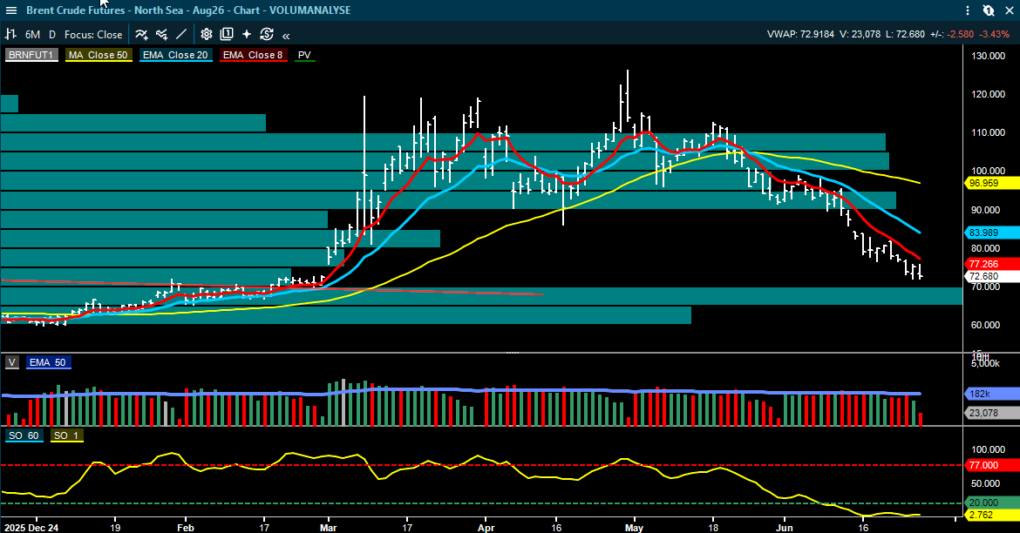The image size is (1020, 533).
Task: Click the 130.000 price axis label
Action: 988,56
